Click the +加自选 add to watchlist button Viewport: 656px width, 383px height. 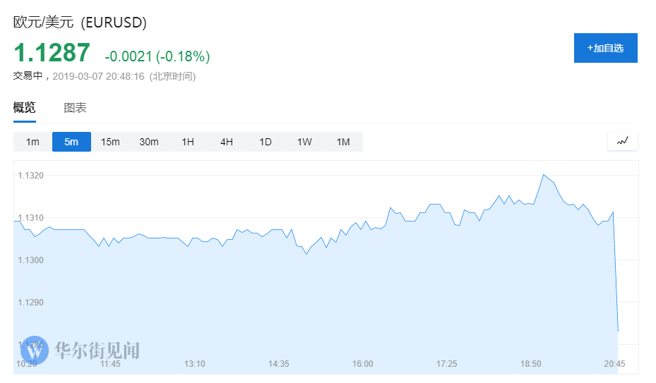point(605,48)
